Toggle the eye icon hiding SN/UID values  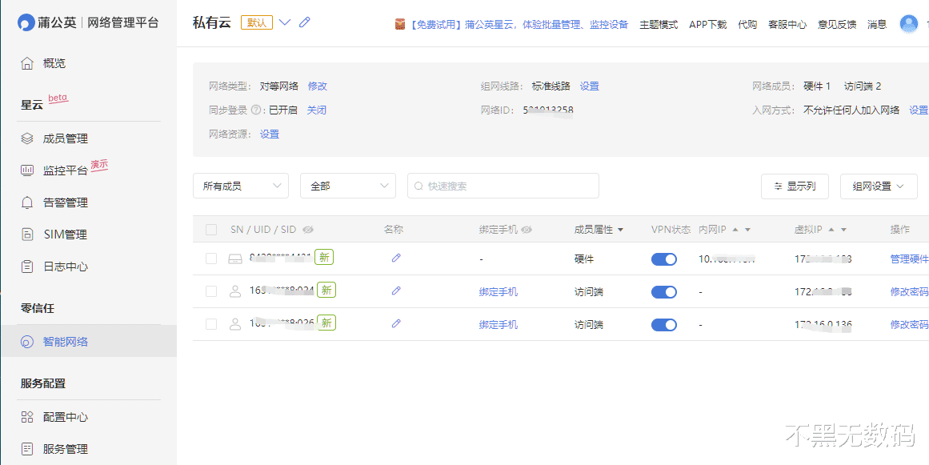pos(309,229)
